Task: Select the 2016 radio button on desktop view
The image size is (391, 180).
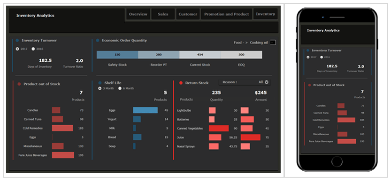Action: [33, 49]
